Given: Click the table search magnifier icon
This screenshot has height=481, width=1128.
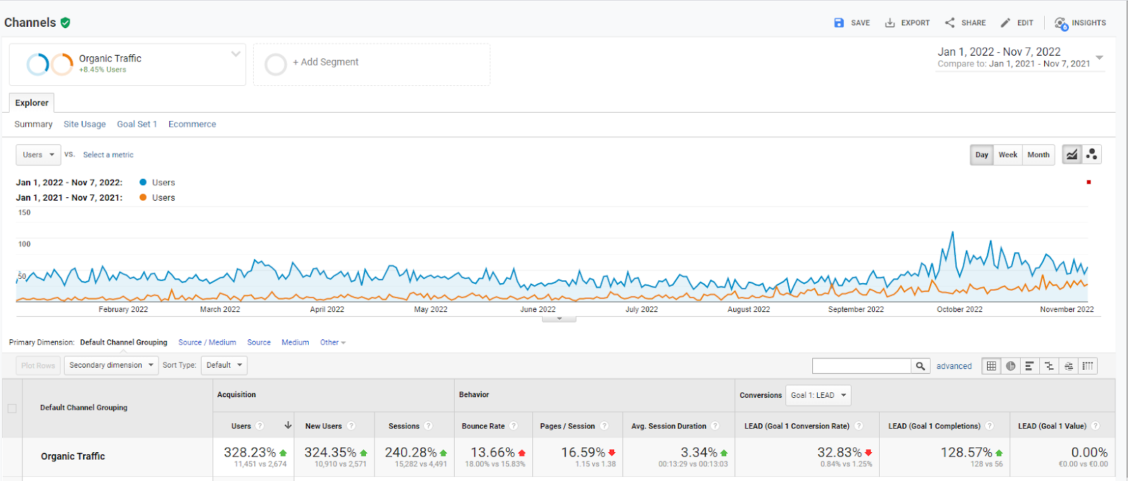Looking at the screenshot, I should point(920,366).
